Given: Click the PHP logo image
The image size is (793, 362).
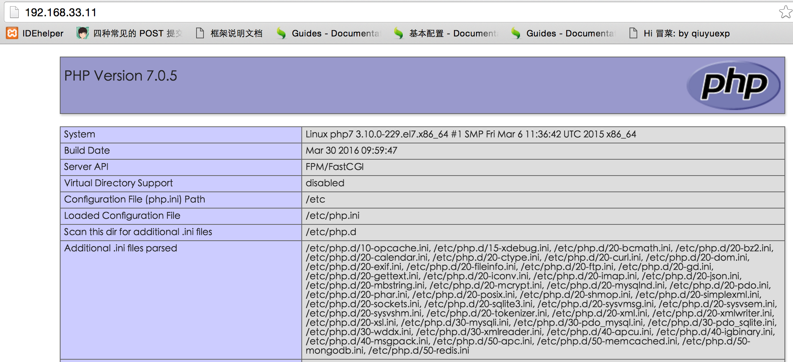Looking at the screenshot, I should 734,85.
